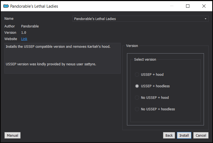The width and height of the screenshot is (213, 143).
Task: Click the window title bar text
Action: coord(34,6)
